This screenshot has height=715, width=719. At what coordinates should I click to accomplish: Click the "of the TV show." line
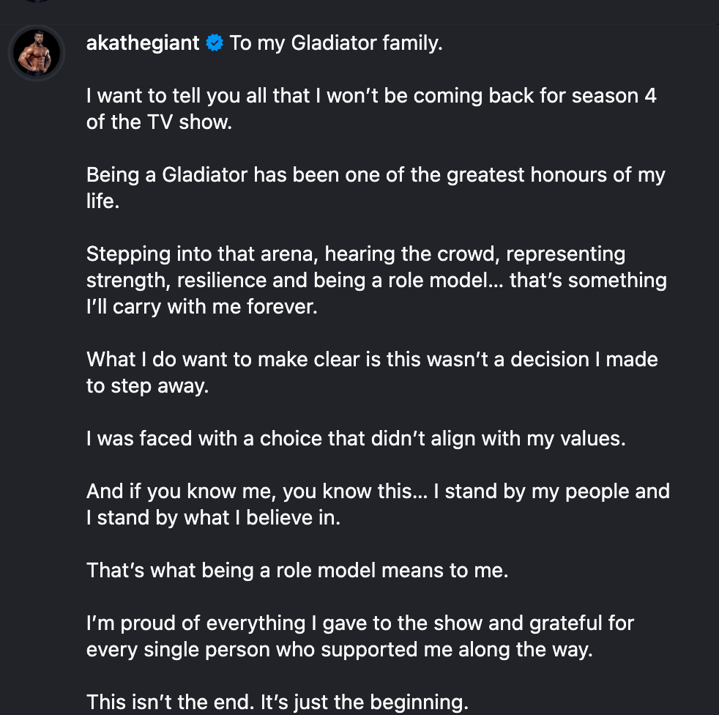[x=159, y=122]
